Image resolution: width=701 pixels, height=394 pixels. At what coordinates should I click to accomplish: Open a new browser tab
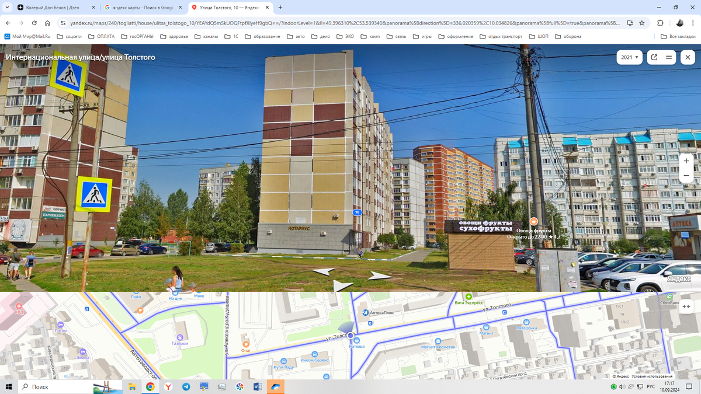[x=280, y=8]
